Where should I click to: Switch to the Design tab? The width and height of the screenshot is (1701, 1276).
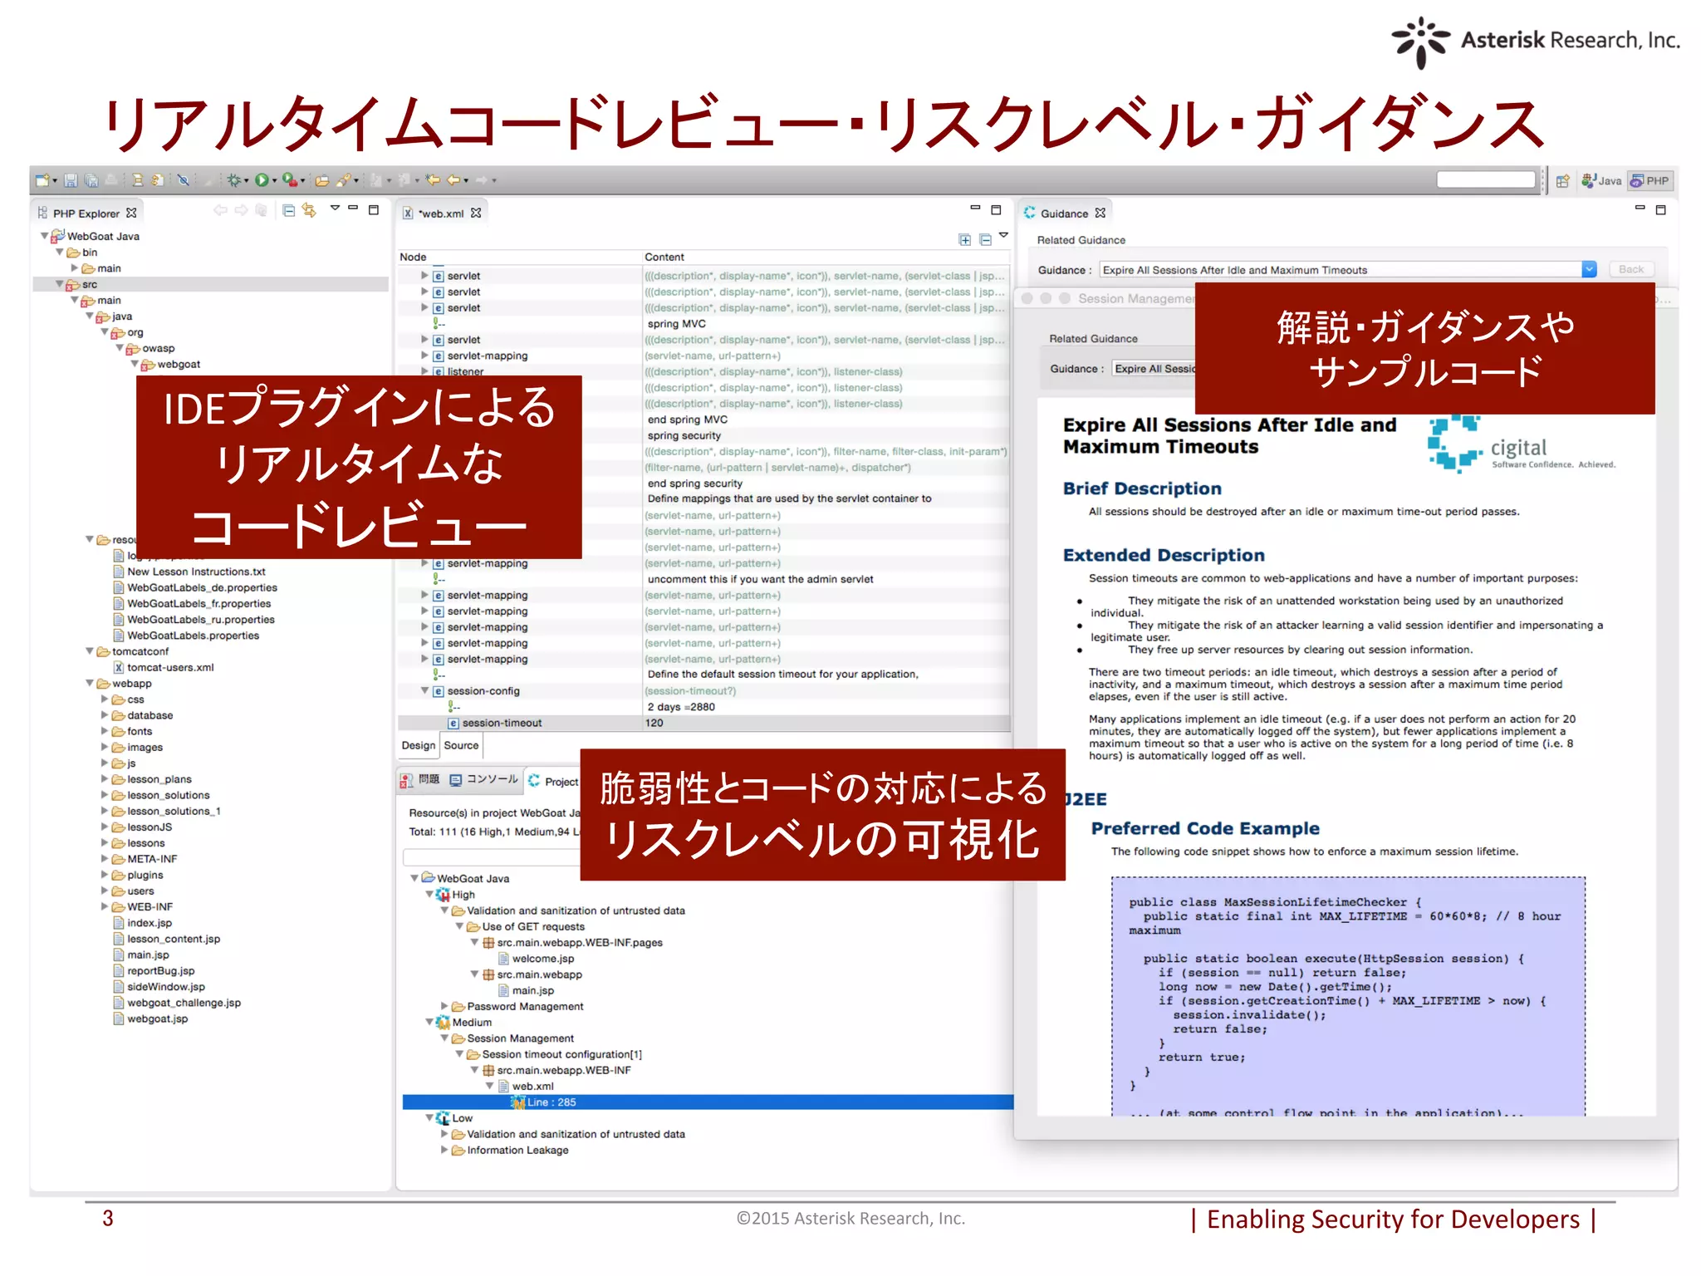[418, 745]
